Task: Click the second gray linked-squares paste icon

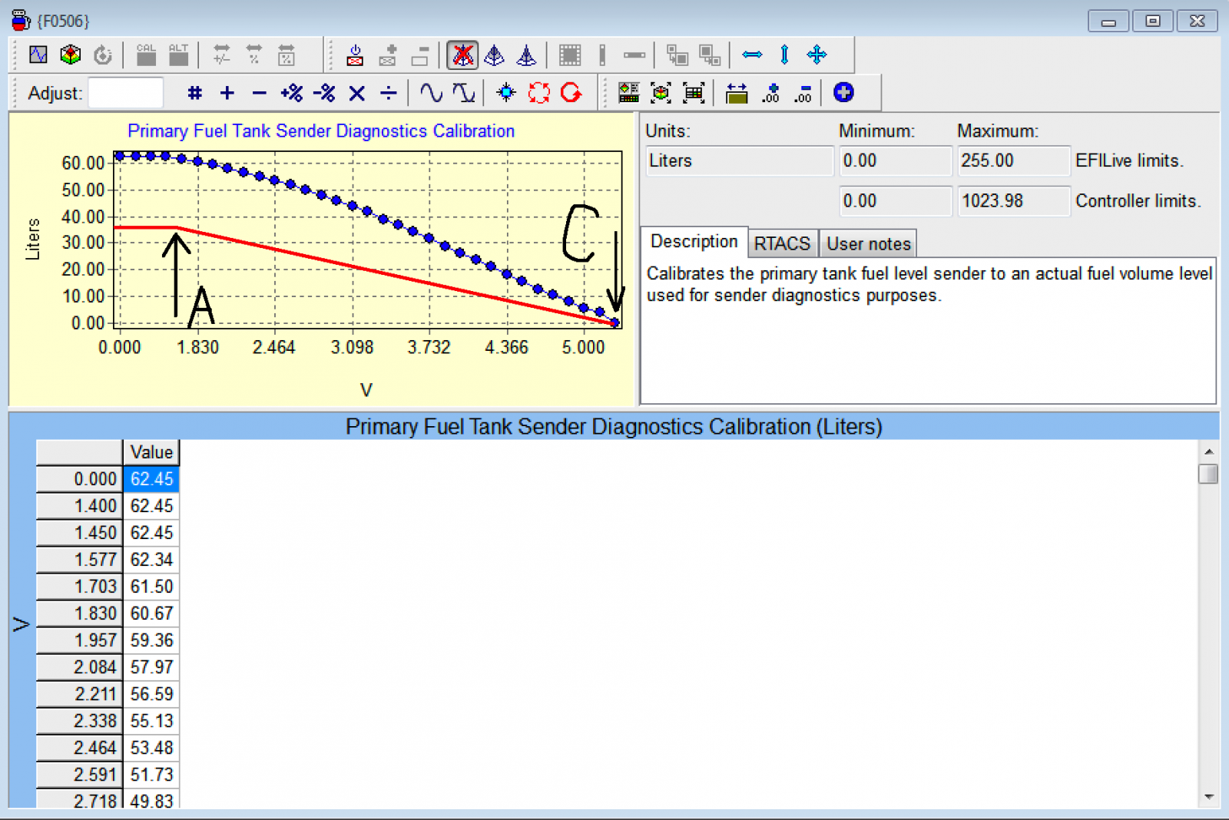Action: [x=710, y=55]
